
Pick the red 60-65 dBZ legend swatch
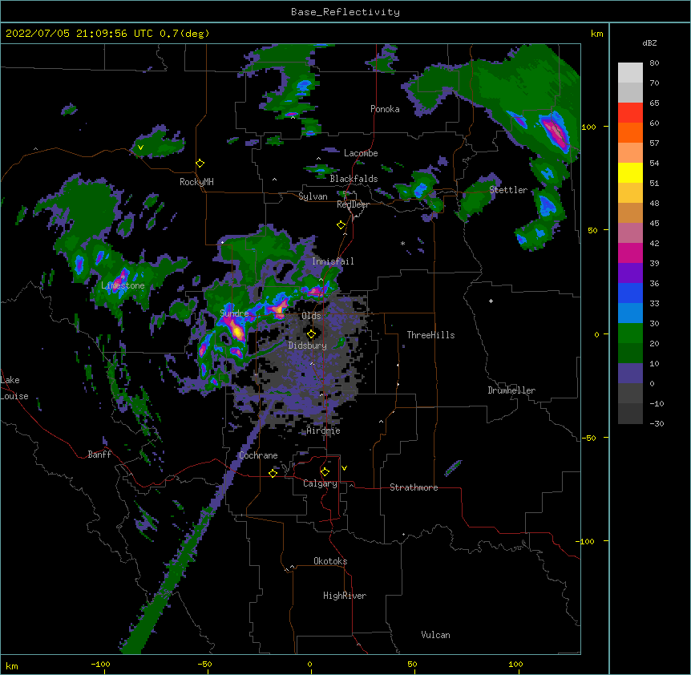[x=630, y=113]
